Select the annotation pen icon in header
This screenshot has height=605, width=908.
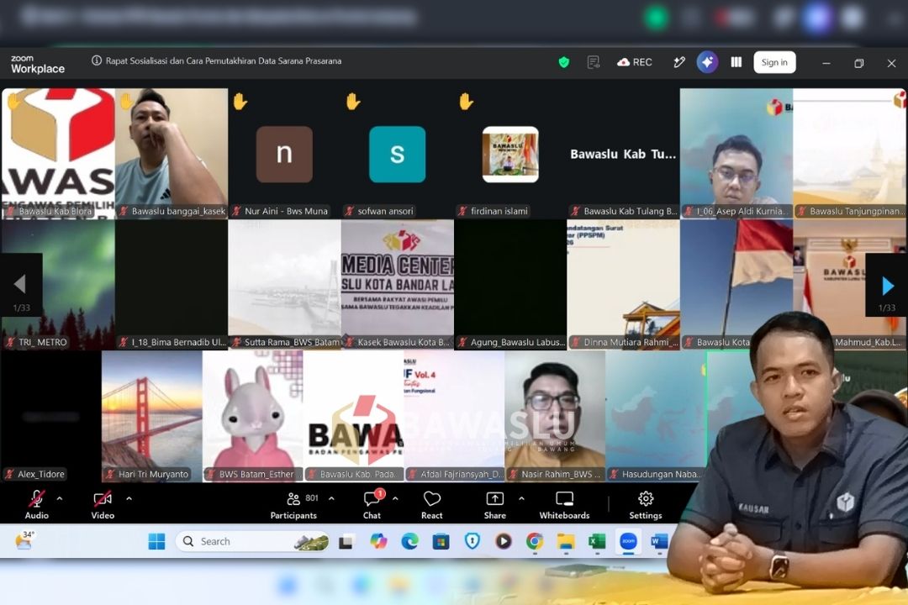pyautogui.click(x=679, y=62)
